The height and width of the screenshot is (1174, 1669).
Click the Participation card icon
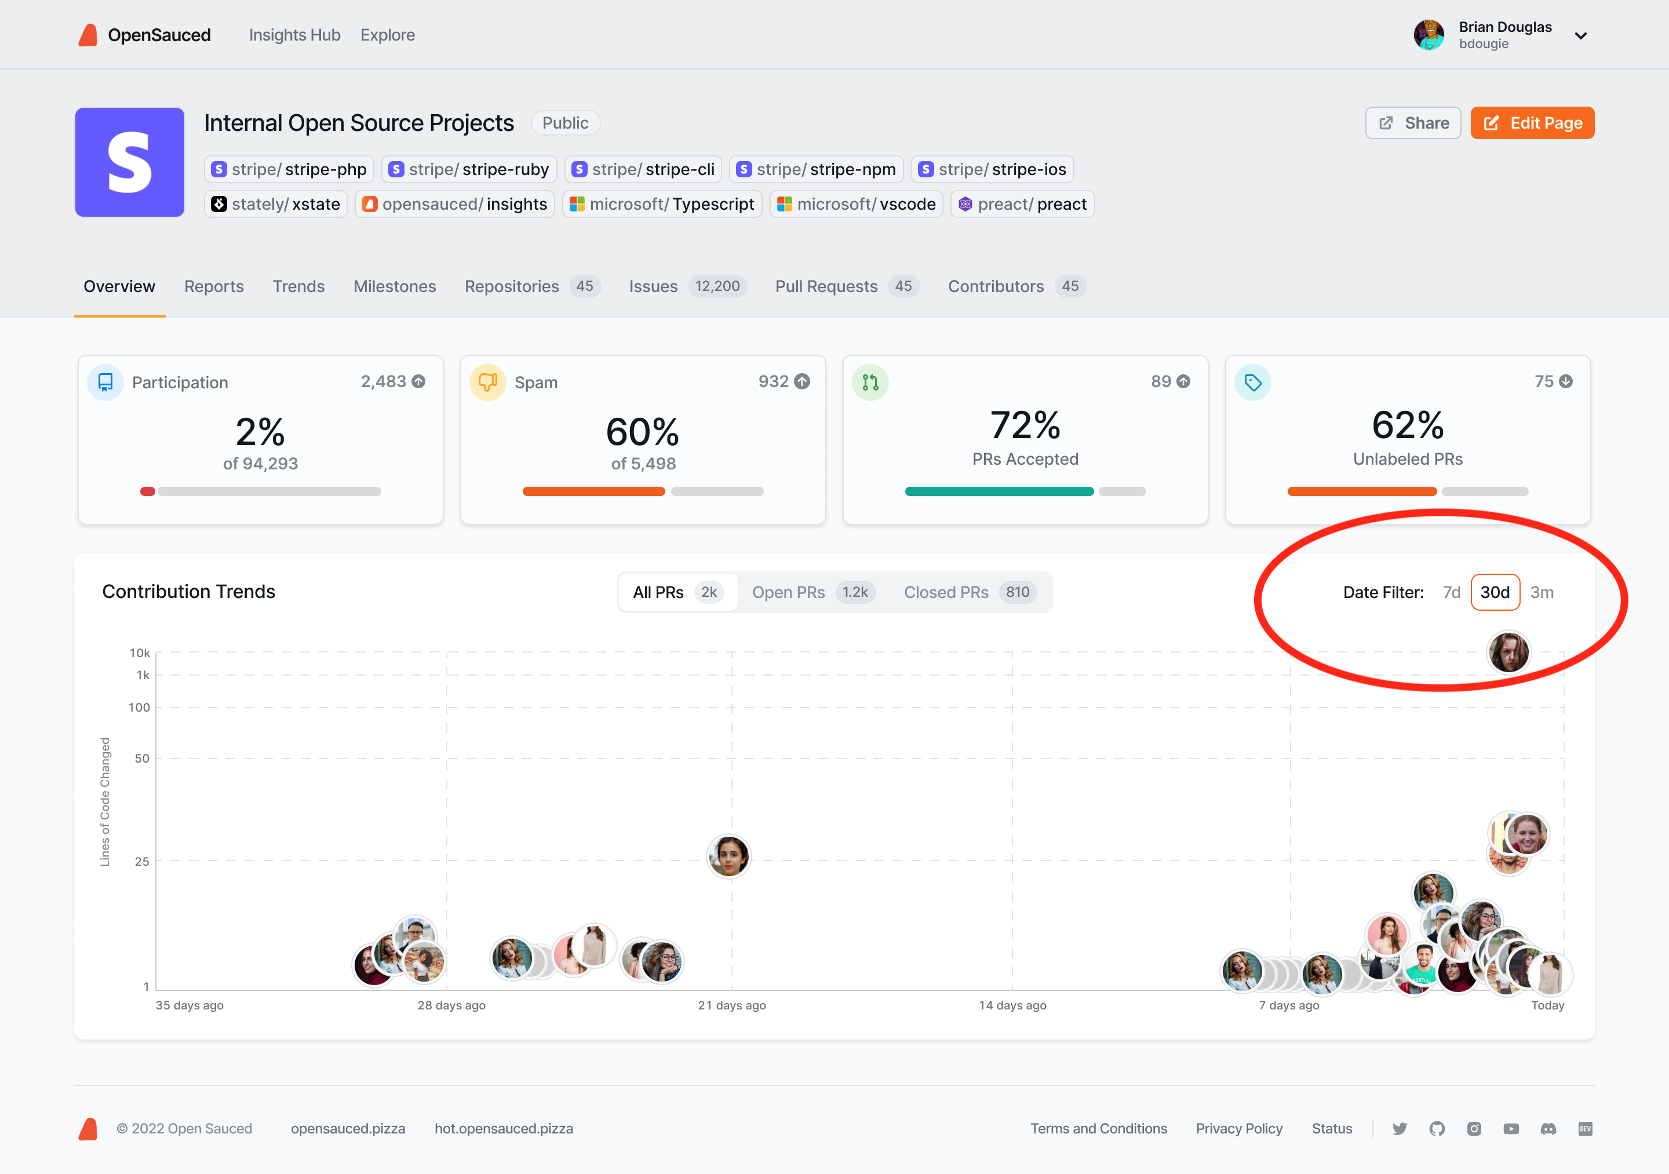pyautogui.click(x=105, y=382)
